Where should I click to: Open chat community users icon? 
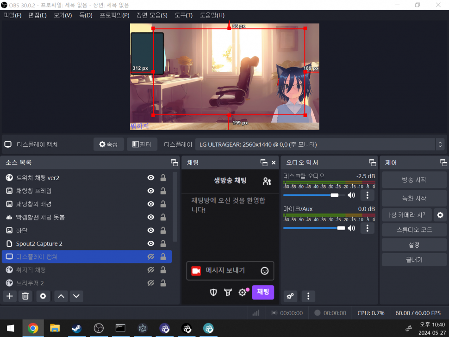[267, 181]
